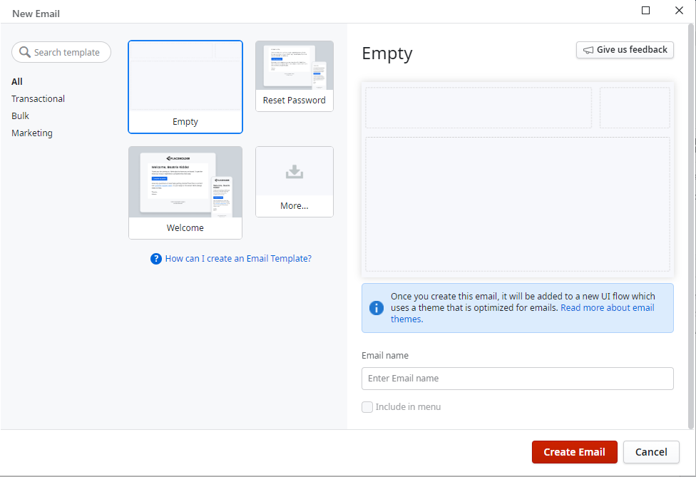The width and height of the screenshot is (696, 477).
Task: Click the megaphone icon on feedback button
Action: tap(588, 50)
